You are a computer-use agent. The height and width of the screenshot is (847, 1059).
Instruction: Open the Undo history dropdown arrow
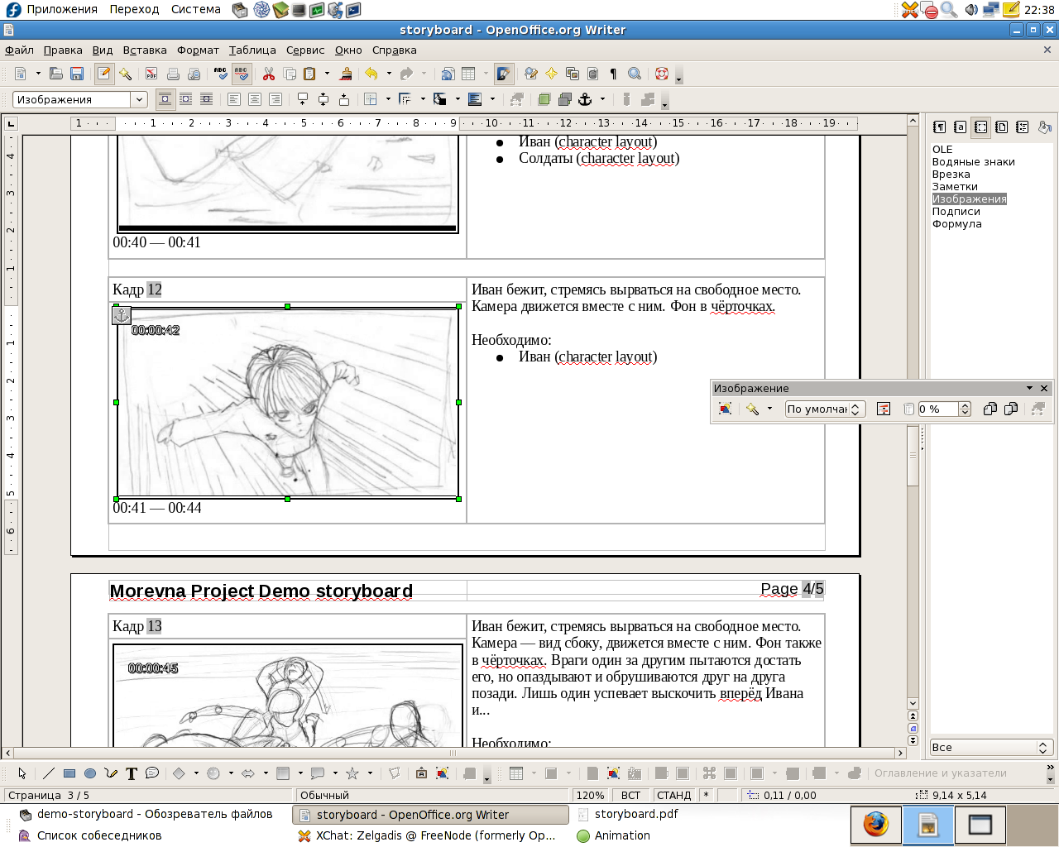(389, 74)
